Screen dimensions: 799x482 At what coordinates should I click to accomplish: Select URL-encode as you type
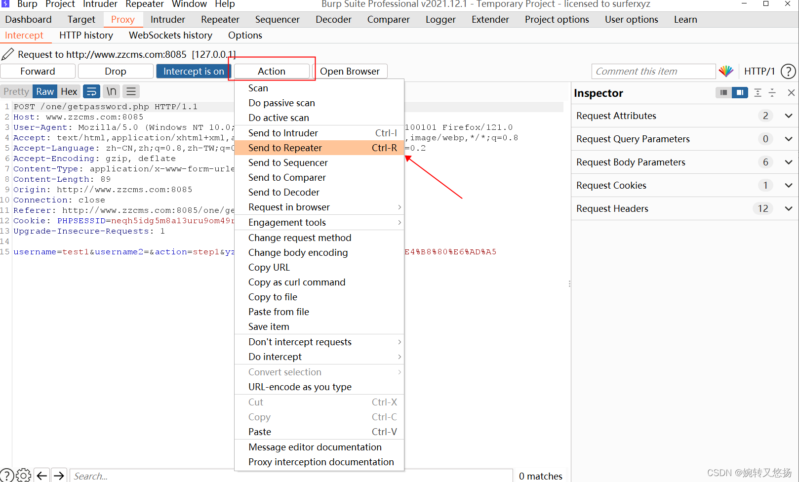[x=319, y=387]
